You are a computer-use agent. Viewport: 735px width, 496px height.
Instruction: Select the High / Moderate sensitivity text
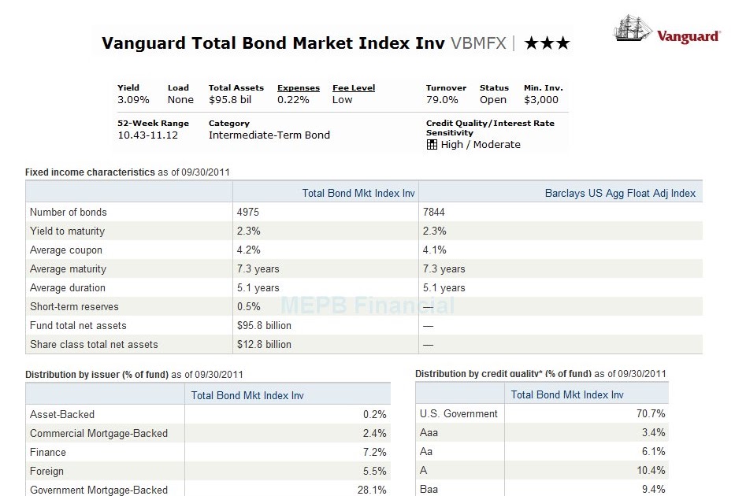coord(481,145)
